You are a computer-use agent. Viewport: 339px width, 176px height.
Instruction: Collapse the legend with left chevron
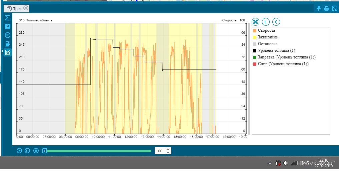coord(276,22)
